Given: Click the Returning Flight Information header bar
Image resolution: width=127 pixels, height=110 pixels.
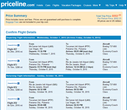Looking at the screenshot, I should 63,76.
